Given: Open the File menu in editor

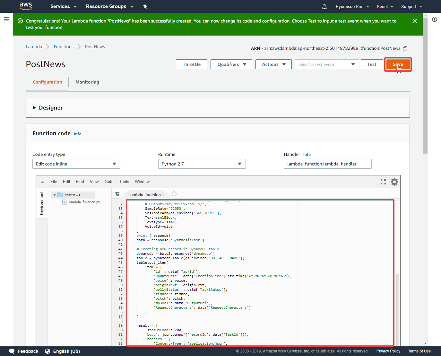Looking at the screenshot, I should click(54, 182).
